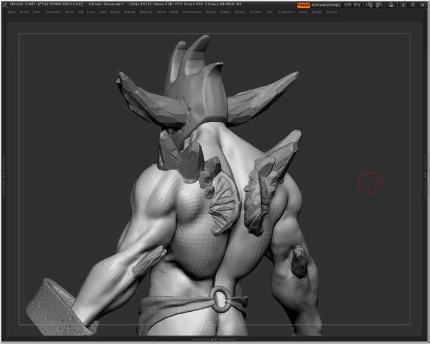Open the Render menu

tap(211, 12)
